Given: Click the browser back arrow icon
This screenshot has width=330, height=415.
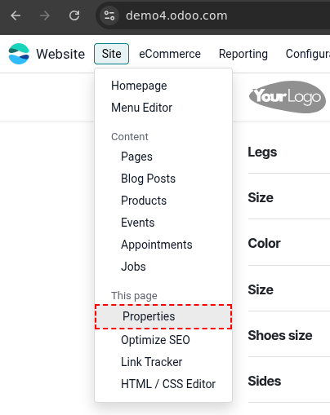Looking at the screenshot, I should [16, 15].
